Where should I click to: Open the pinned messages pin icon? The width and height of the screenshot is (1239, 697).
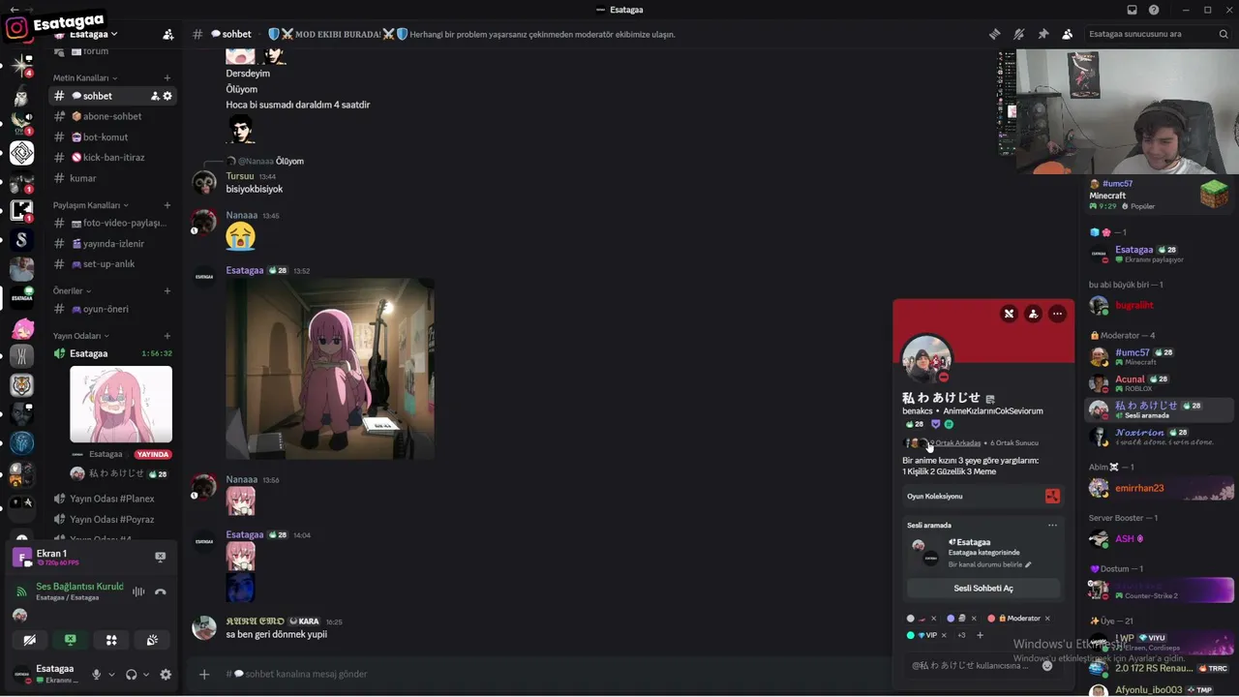click(1043, 34)
